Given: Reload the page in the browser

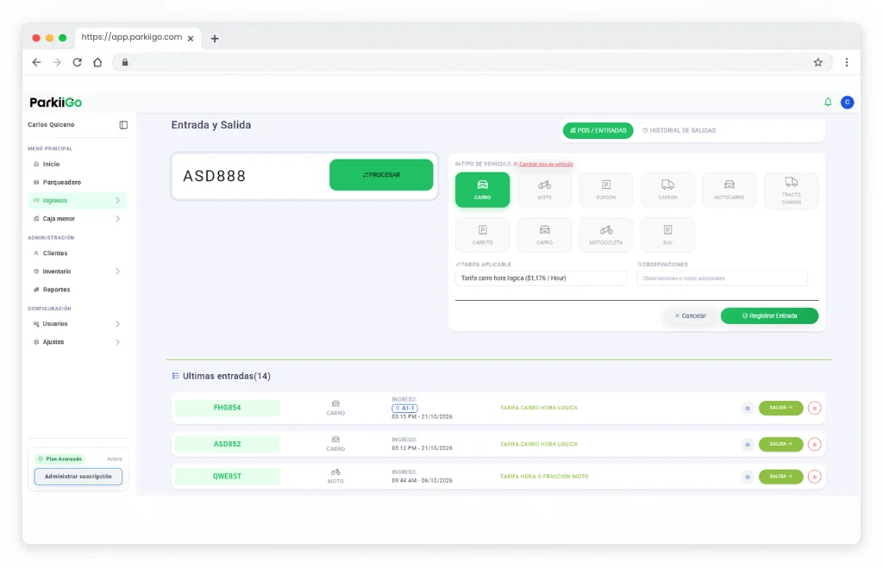Looking at the screenshot, I should (77, 62).
